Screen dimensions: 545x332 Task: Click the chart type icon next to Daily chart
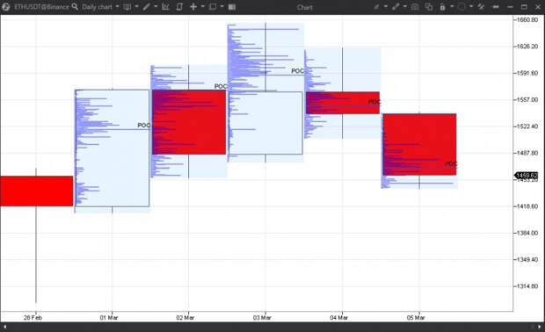click(x=127, y=7)
